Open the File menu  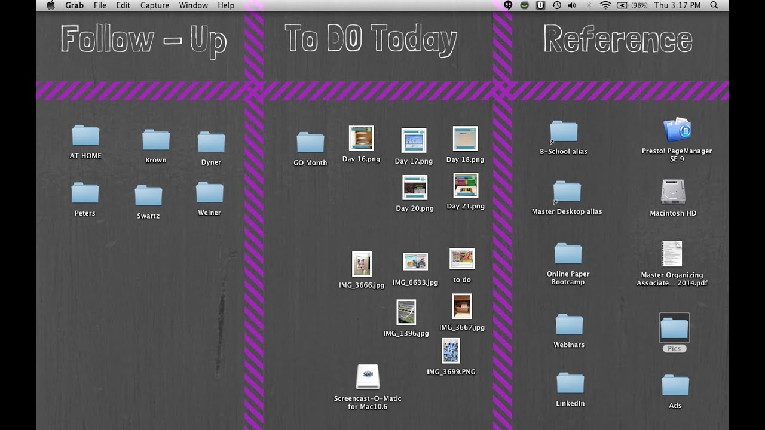[100, 5]
